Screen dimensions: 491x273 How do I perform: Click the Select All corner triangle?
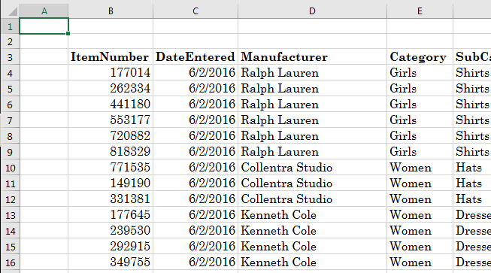click(13, 11)
